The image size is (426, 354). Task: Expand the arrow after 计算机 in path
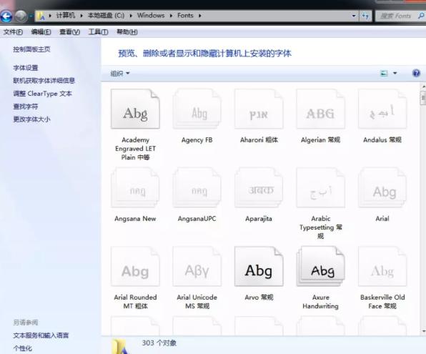[81, 16]
